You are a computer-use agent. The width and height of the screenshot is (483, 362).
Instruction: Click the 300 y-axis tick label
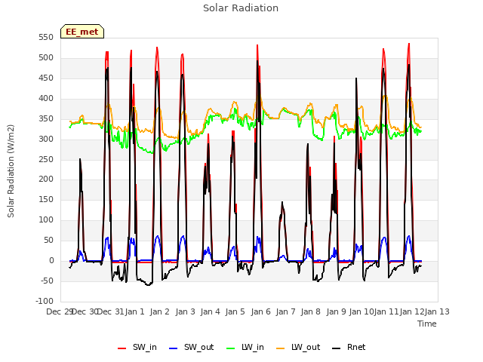pyautogui.click(x=46, y=139)
